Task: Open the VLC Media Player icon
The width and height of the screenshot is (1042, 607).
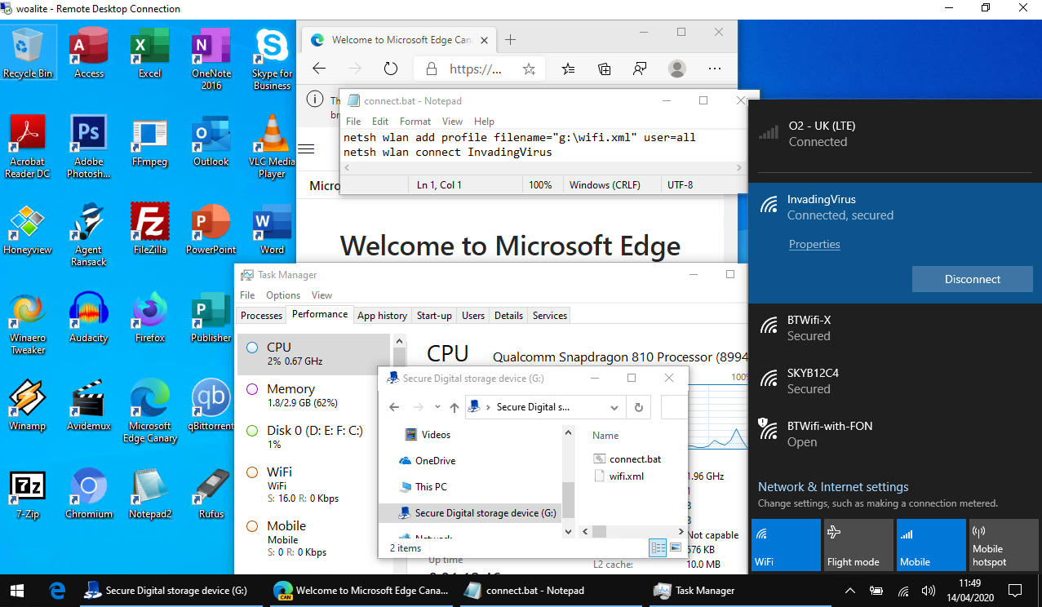Action: (272, 147)
